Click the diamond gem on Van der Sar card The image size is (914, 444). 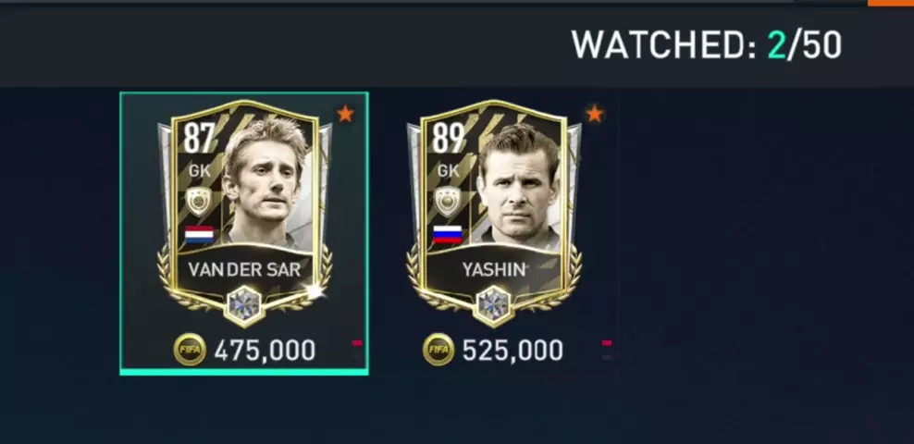(245, 305)
